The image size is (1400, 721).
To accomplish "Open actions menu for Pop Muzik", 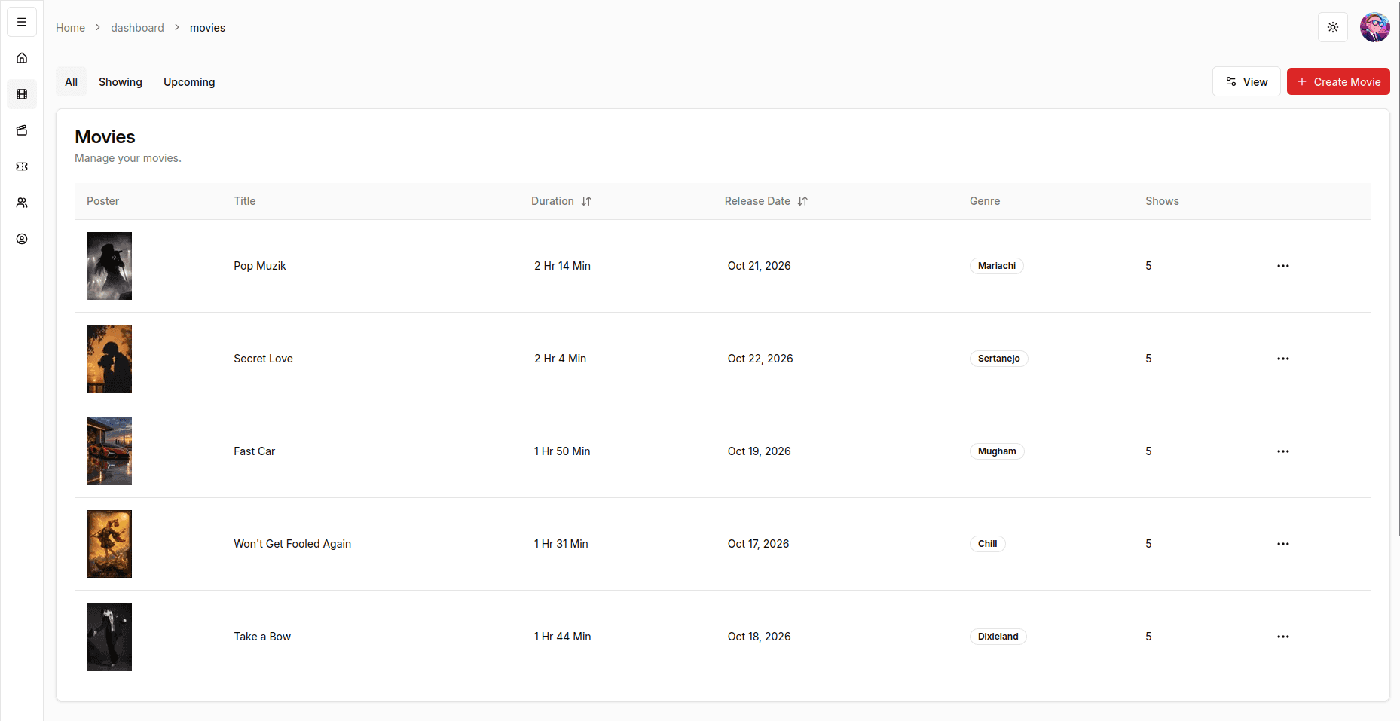I will [x=1283, y=266].
